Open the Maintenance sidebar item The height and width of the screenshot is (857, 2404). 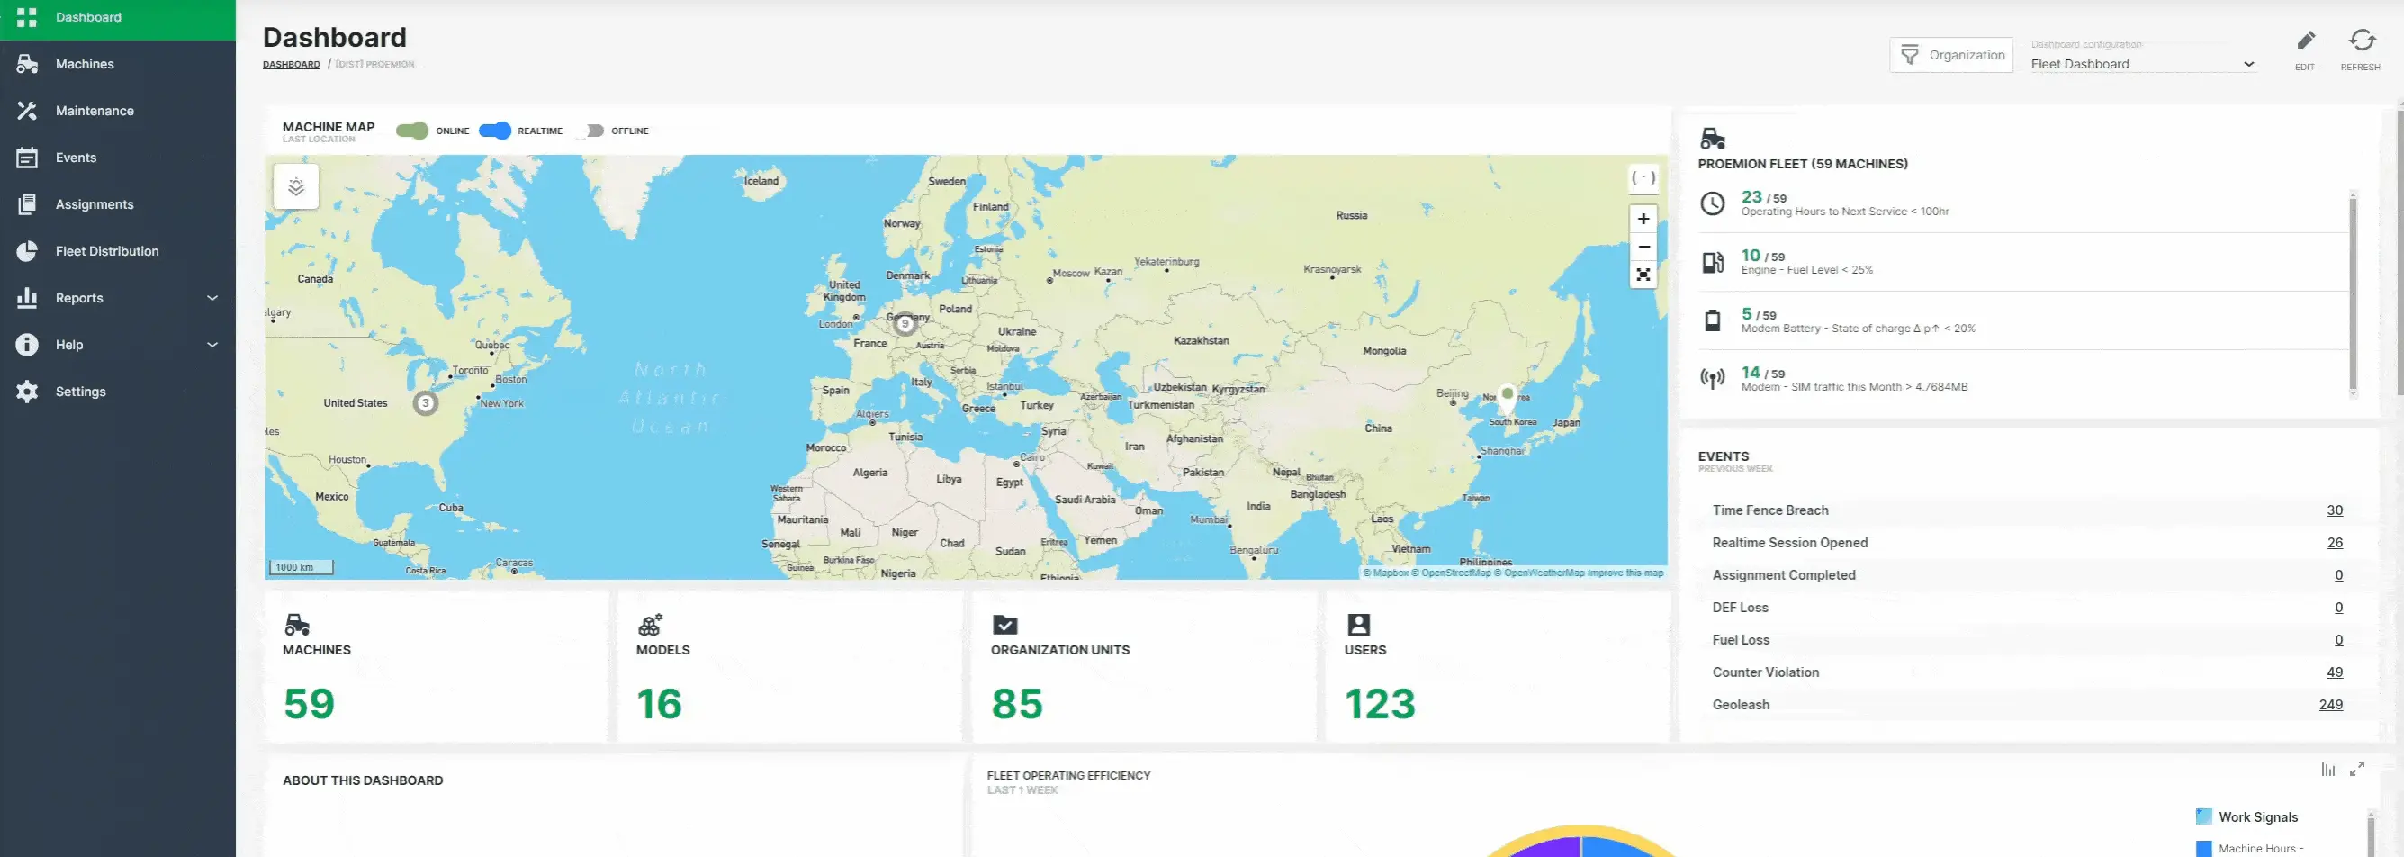pyautogui.click(x=95, y=111)
